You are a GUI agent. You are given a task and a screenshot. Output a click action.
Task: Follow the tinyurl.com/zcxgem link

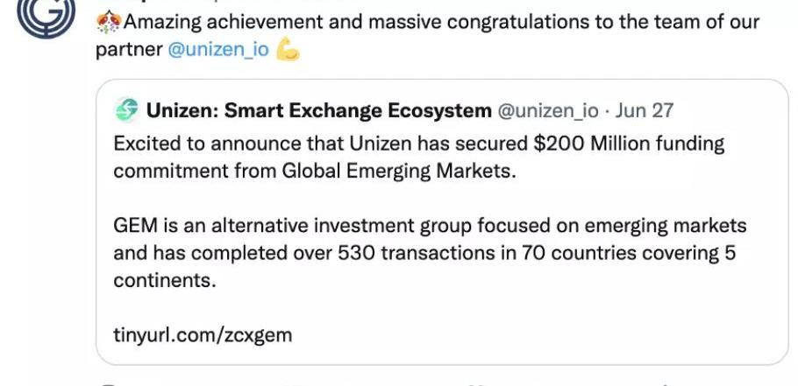click(x=203, y=335)
